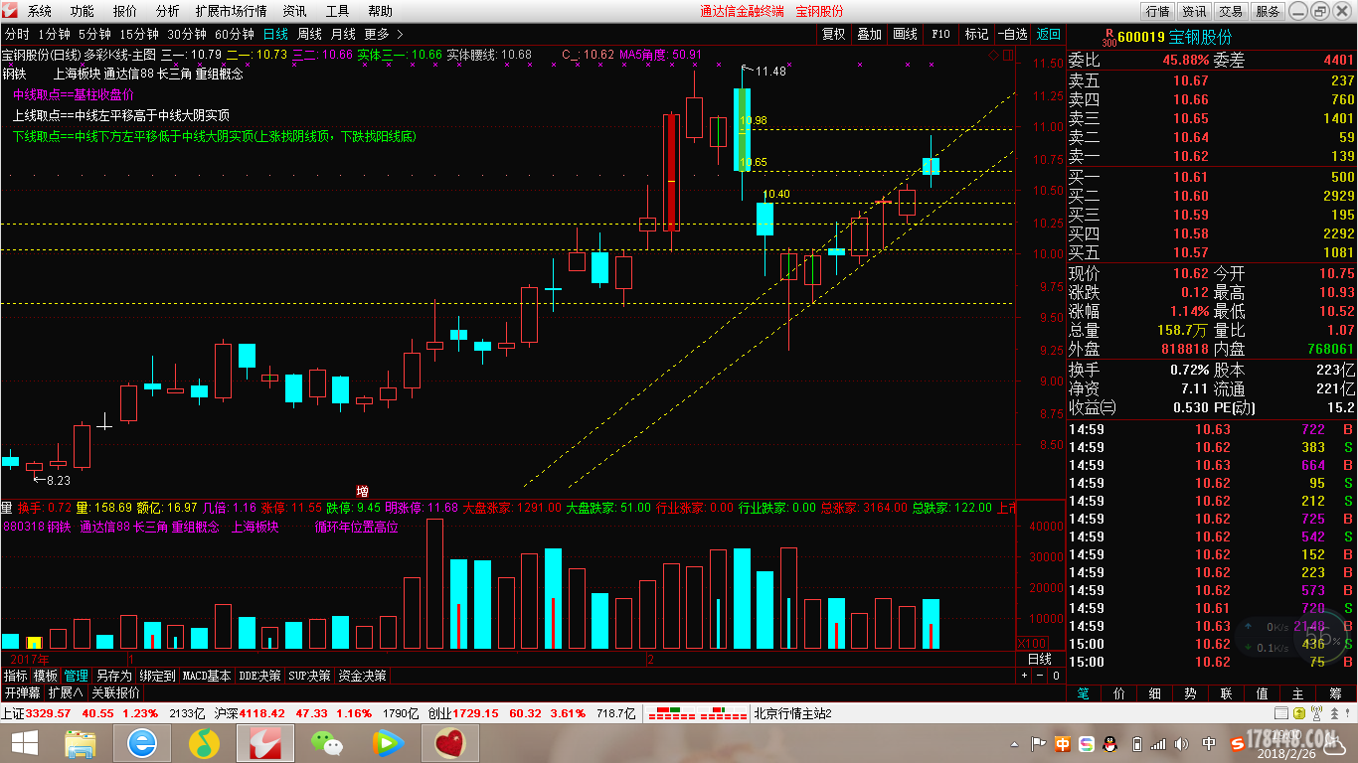The height and width of the screenshot is (763, 1358).
Task: Click the yellow upload icon in status bar
Action: point(1299,713)
